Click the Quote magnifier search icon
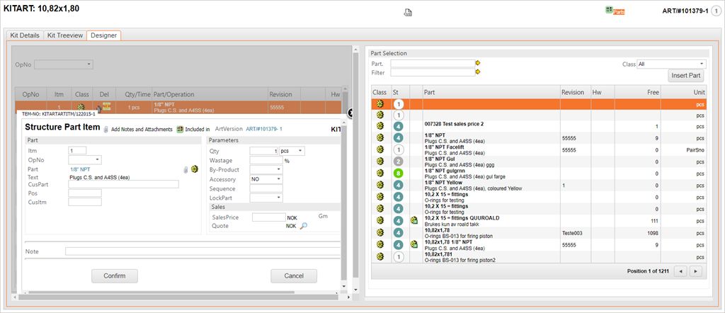Image resolution: width=725 pixels, height=313 pixels. pyautogui.click(x=304, y=226)
